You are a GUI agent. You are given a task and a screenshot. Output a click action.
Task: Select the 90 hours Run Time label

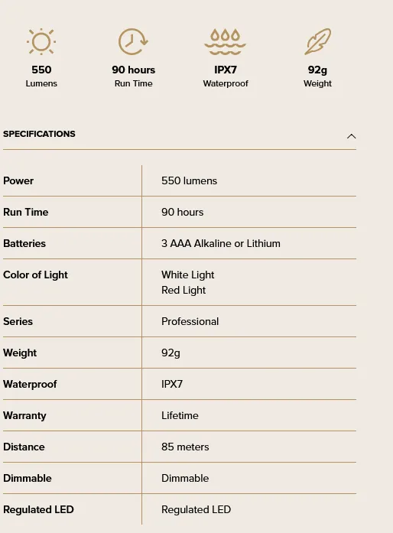[x=133, y=76]
